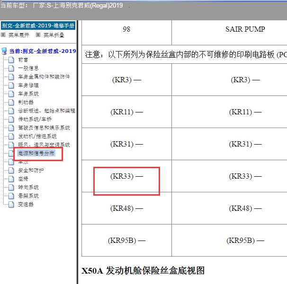Click the page icon next to 发动机/推进系统
The width and height of the screenshot is (287, 284).
tap(11, 136)
